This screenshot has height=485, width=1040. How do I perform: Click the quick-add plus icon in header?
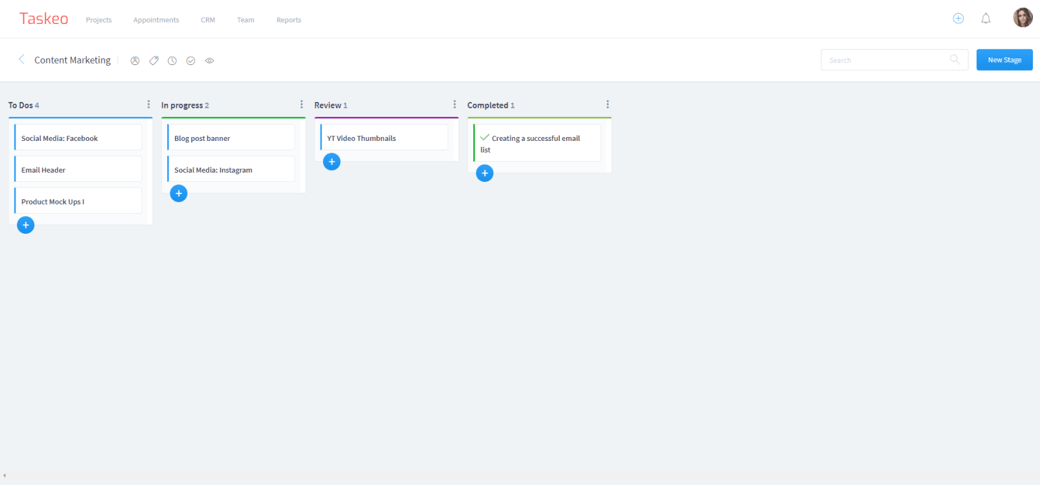[x=958, y=18]
